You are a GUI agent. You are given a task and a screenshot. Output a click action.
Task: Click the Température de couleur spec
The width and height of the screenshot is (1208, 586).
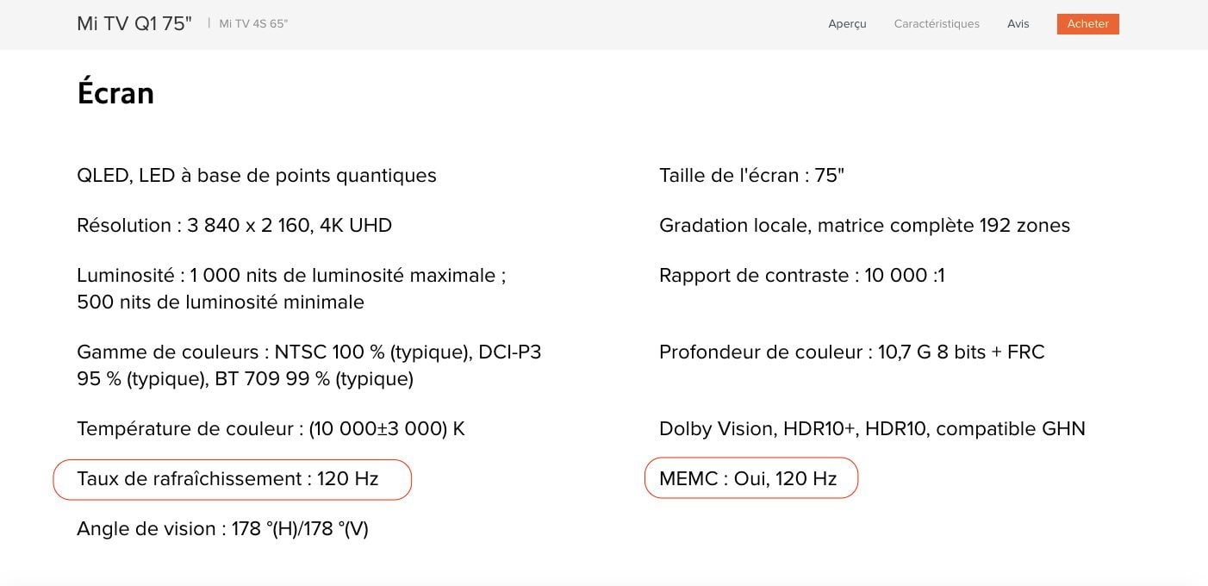coord(271,429)
